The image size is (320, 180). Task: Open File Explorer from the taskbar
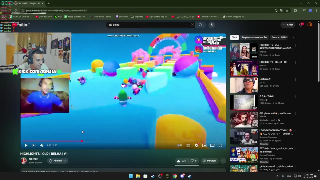138,176
